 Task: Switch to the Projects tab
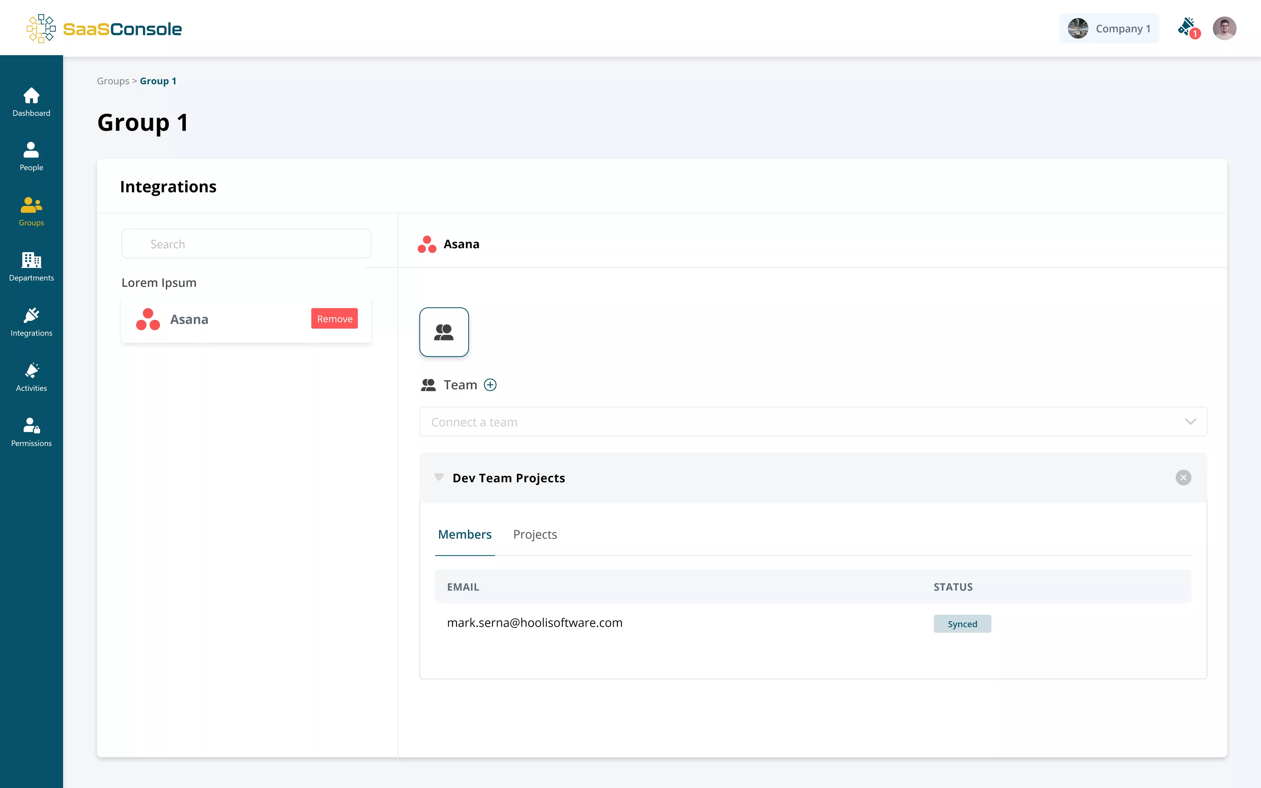pos(535,534)
